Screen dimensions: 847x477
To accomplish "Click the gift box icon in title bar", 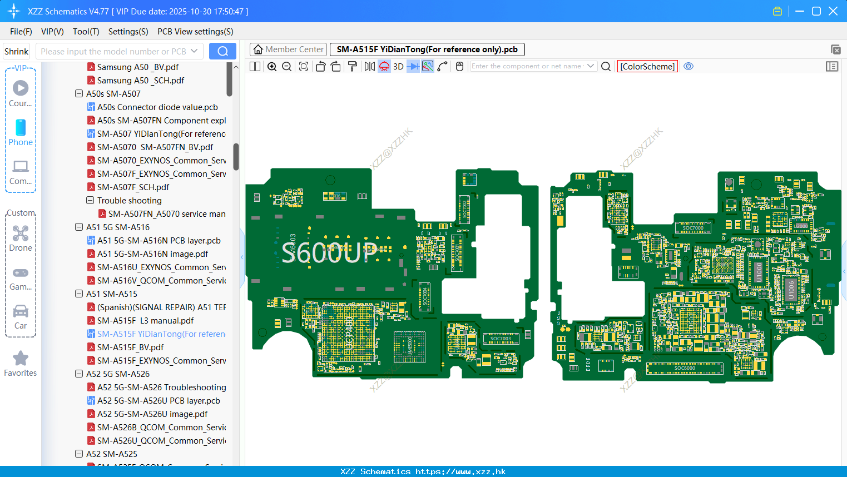I will [x=777, y=11].
